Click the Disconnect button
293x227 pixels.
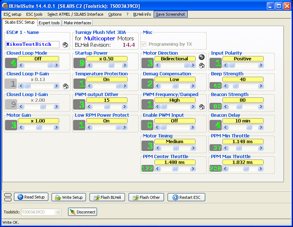coord(82,212)
